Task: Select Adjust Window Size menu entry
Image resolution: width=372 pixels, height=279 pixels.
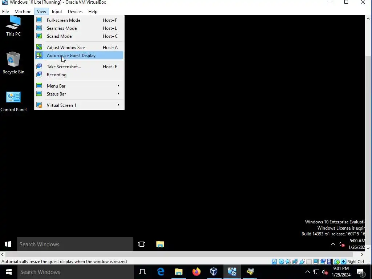Action: [x=79, y=48]
